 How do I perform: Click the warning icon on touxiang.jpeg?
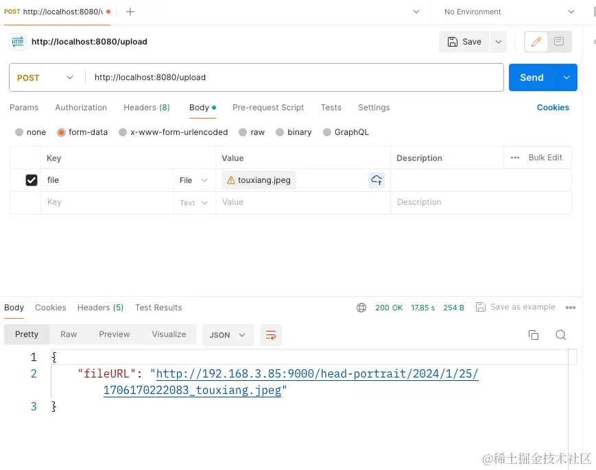click(x=230, y=180)
